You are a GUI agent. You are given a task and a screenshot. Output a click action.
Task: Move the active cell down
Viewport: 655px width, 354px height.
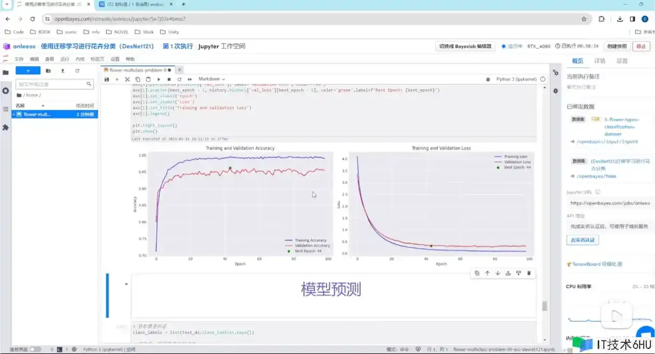click(497, 273)
